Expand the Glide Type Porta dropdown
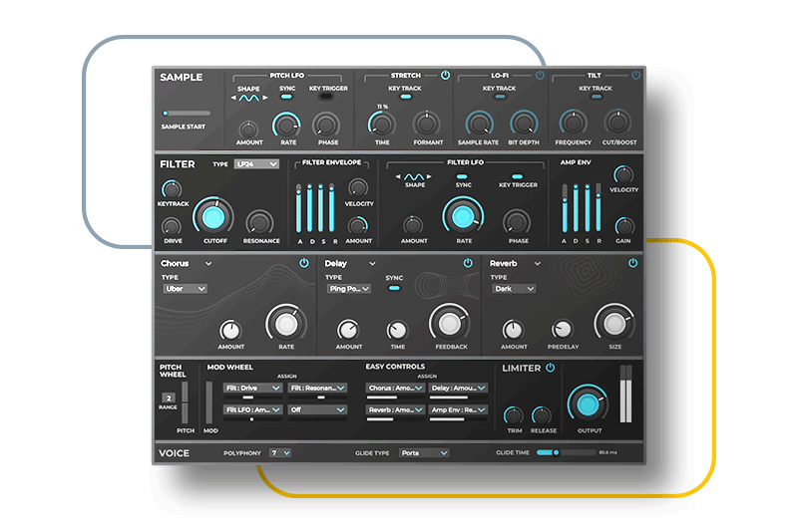This screenshot has width=798, height=531. click(x=423, y=452)
